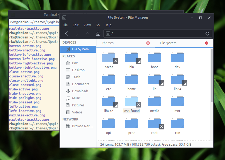
Task: Open Documents in the sidebar
Action: coord(78,84)
